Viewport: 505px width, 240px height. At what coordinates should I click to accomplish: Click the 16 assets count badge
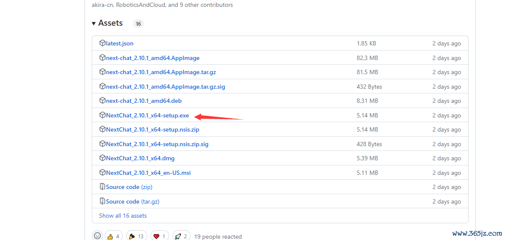(x=138, y=24)
